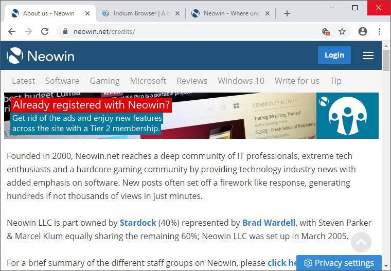Click the Tier 2 membership banner text
Screen dimensions: 391x271
click(86, 123)
